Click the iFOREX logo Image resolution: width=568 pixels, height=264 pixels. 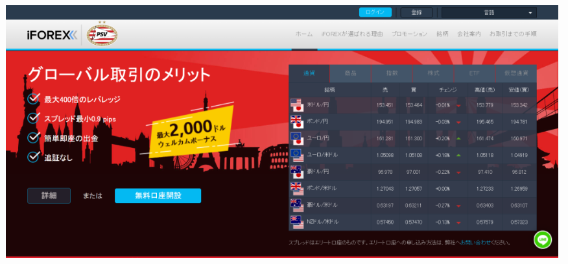(52, 35)
